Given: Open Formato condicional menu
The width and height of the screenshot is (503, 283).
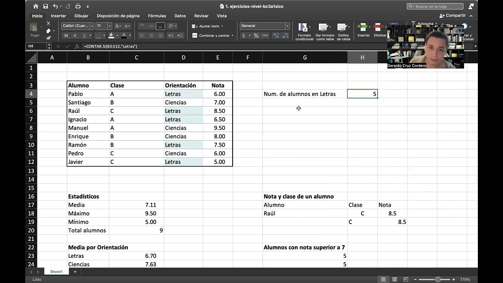Looking at the screenshot, I should 305,32.
